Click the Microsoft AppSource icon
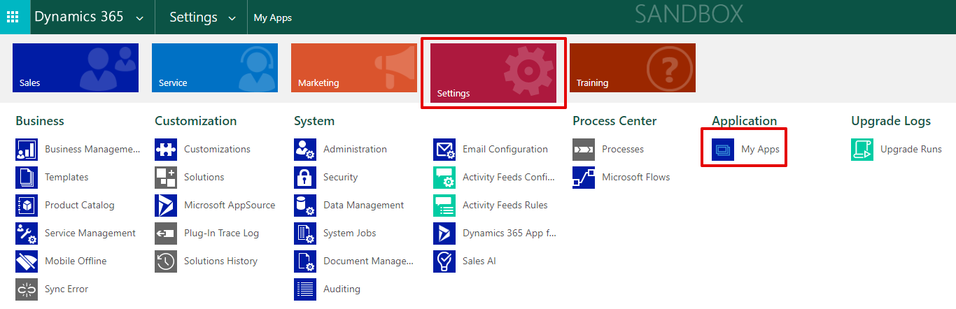The image size is (956, 309). point(166,206)
